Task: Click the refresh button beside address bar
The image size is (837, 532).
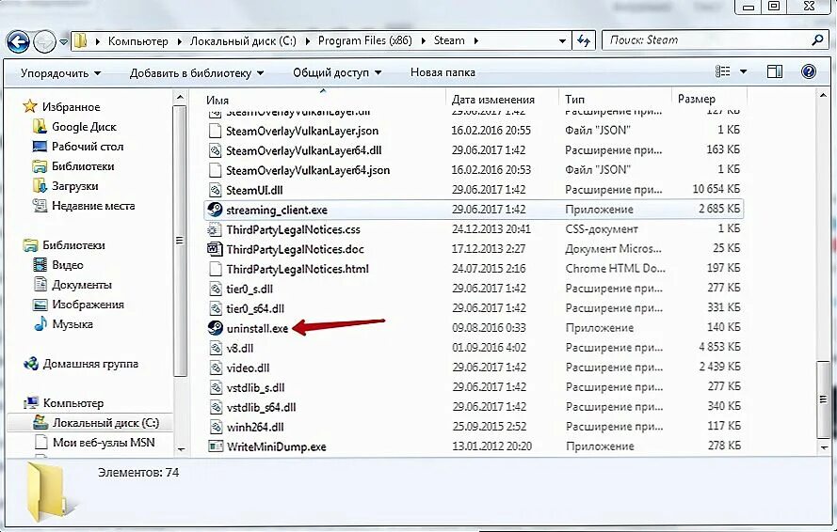Action: click(x=584, y=40)
